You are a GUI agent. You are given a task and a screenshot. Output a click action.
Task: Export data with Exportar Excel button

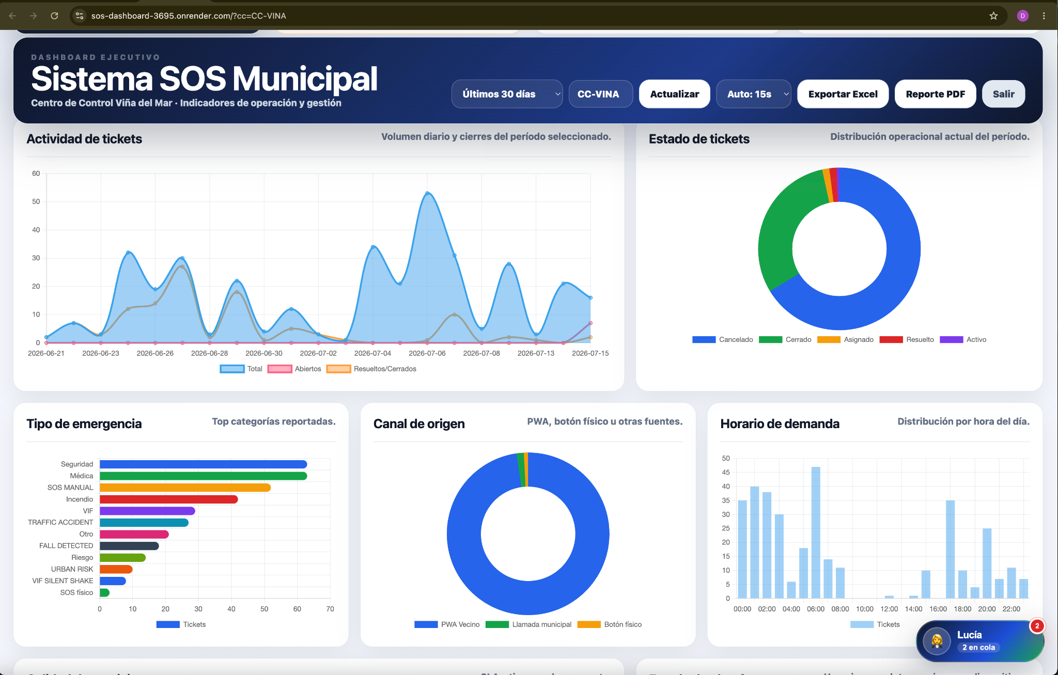(x=843, y=94)
